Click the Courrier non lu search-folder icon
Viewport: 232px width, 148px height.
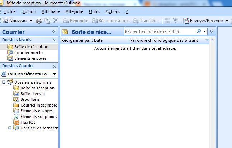[x=10, y=53]
